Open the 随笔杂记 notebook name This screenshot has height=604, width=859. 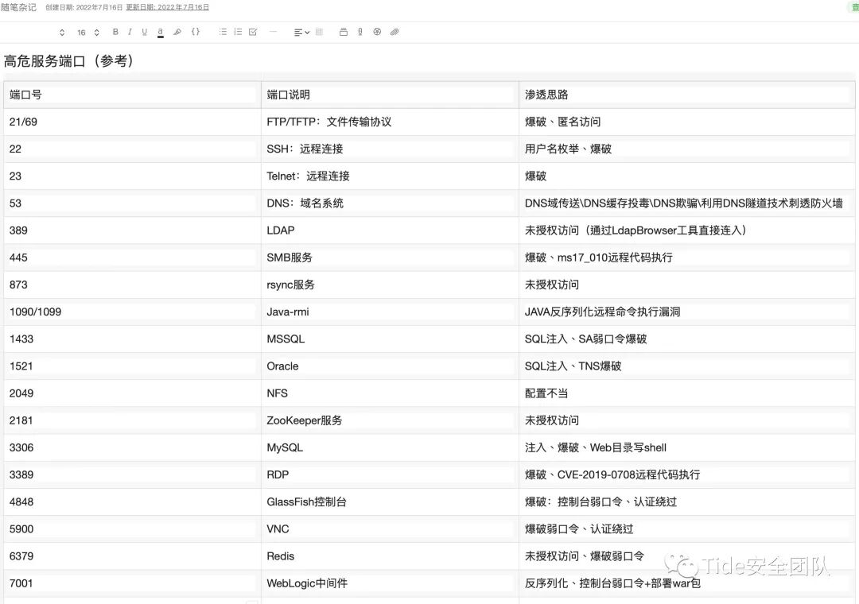coord(18,7)
